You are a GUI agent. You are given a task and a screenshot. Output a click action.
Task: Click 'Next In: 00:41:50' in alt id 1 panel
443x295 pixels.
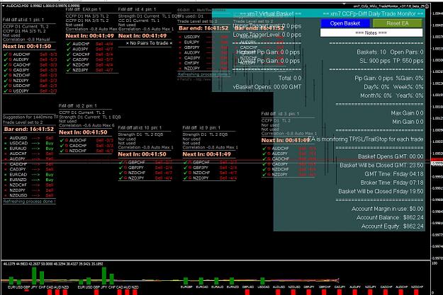pos(27,46)
